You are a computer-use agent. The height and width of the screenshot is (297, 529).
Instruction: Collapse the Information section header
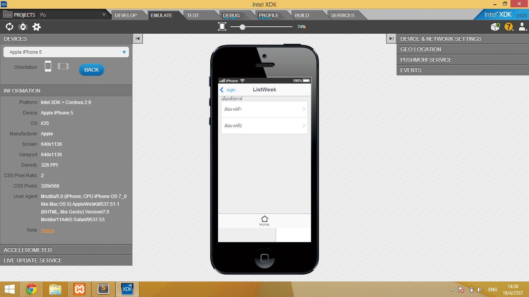66,90
